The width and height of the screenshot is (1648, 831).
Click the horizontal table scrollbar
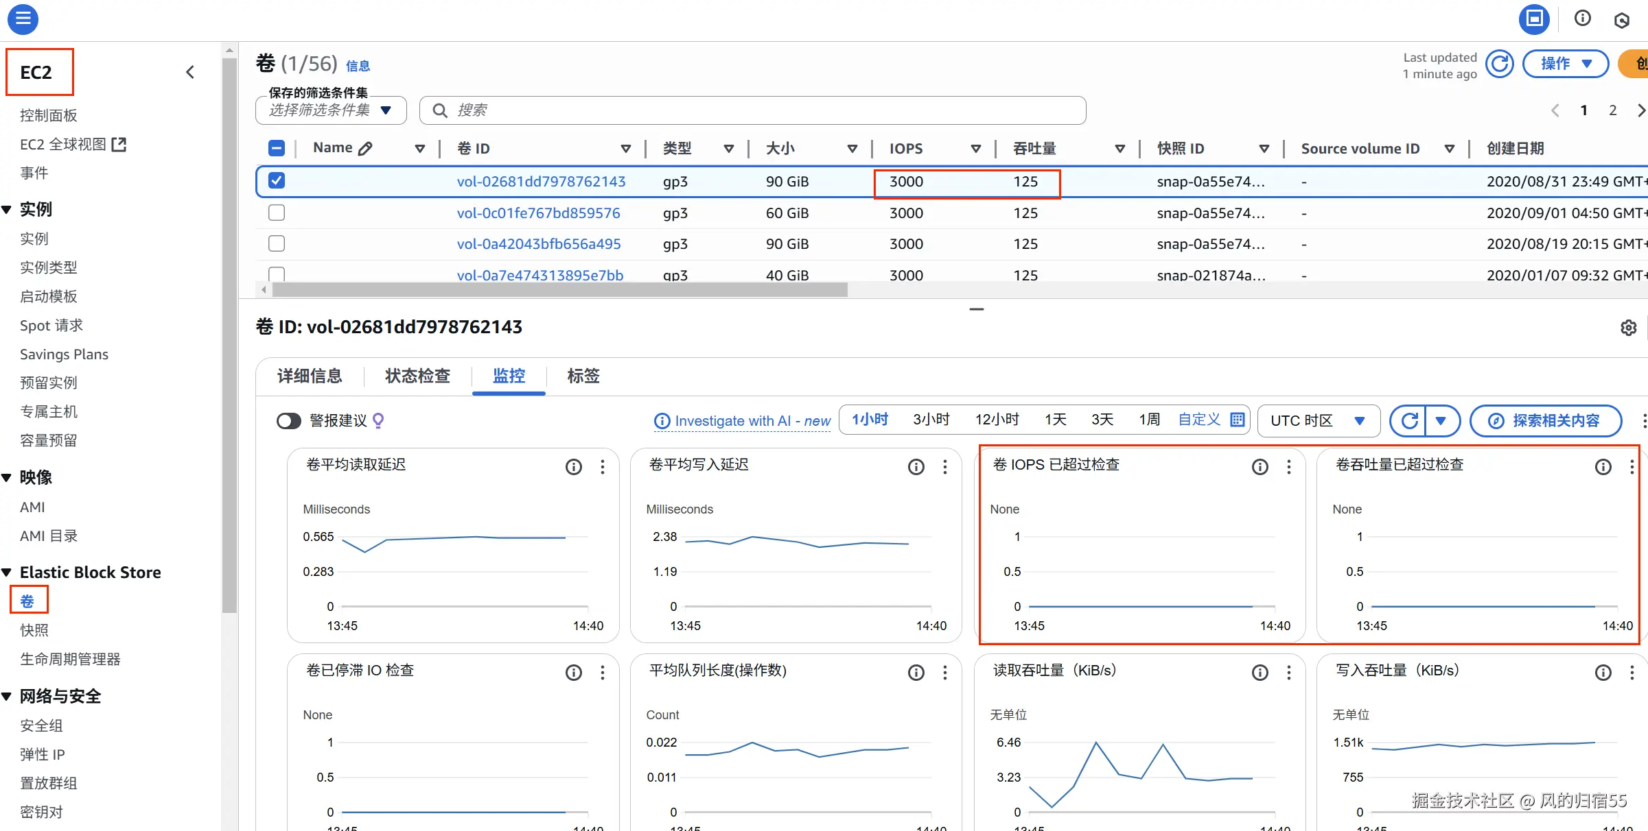[559, 290]
